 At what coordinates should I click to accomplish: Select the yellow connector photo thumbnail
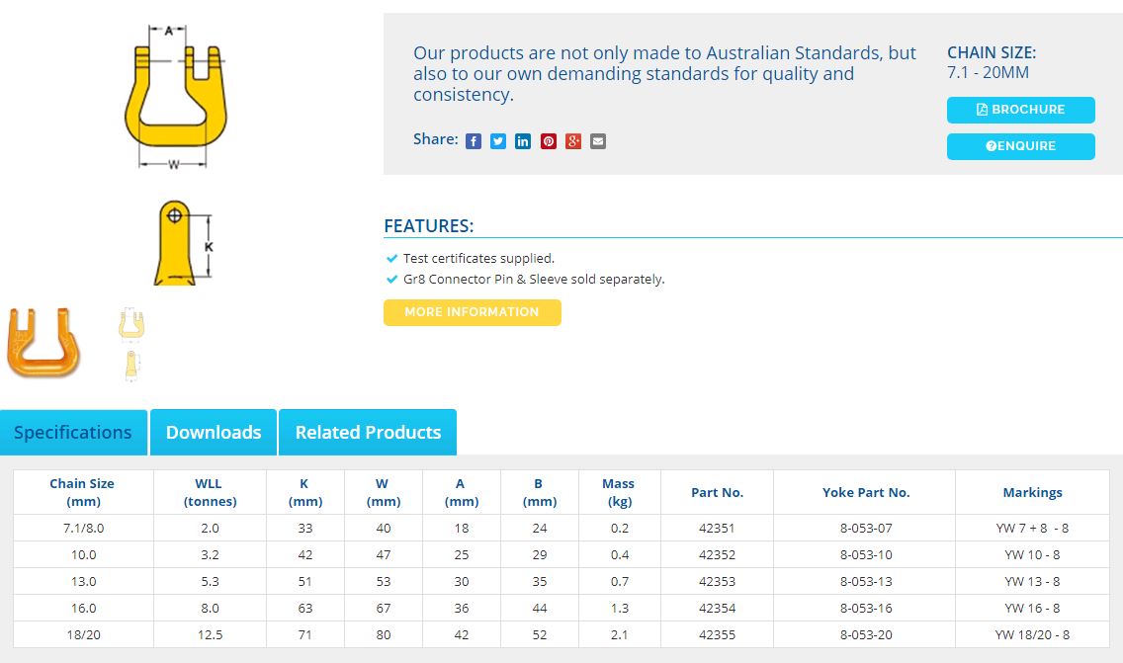click(43, 343)
